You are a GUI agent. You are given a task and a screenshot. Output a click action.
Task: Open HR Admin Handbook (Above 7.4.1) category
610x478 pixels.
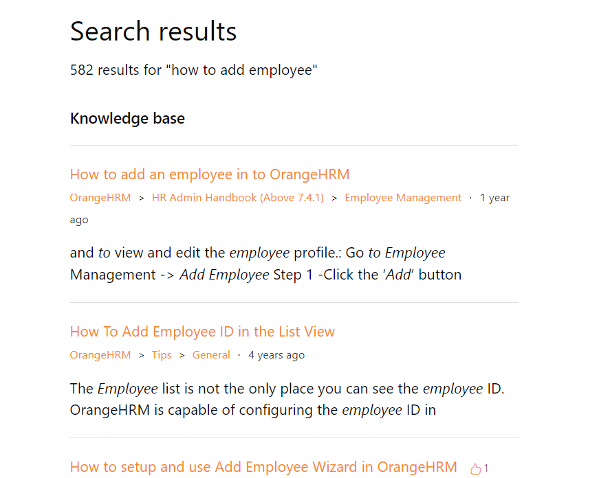tap(238, 198)
